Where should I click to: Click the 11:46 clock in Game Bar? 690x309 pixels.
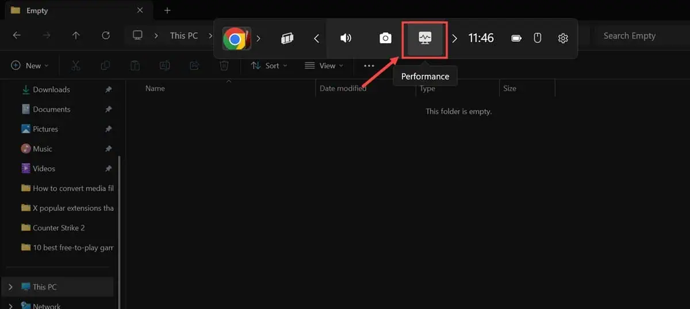[x=481, y=38]
